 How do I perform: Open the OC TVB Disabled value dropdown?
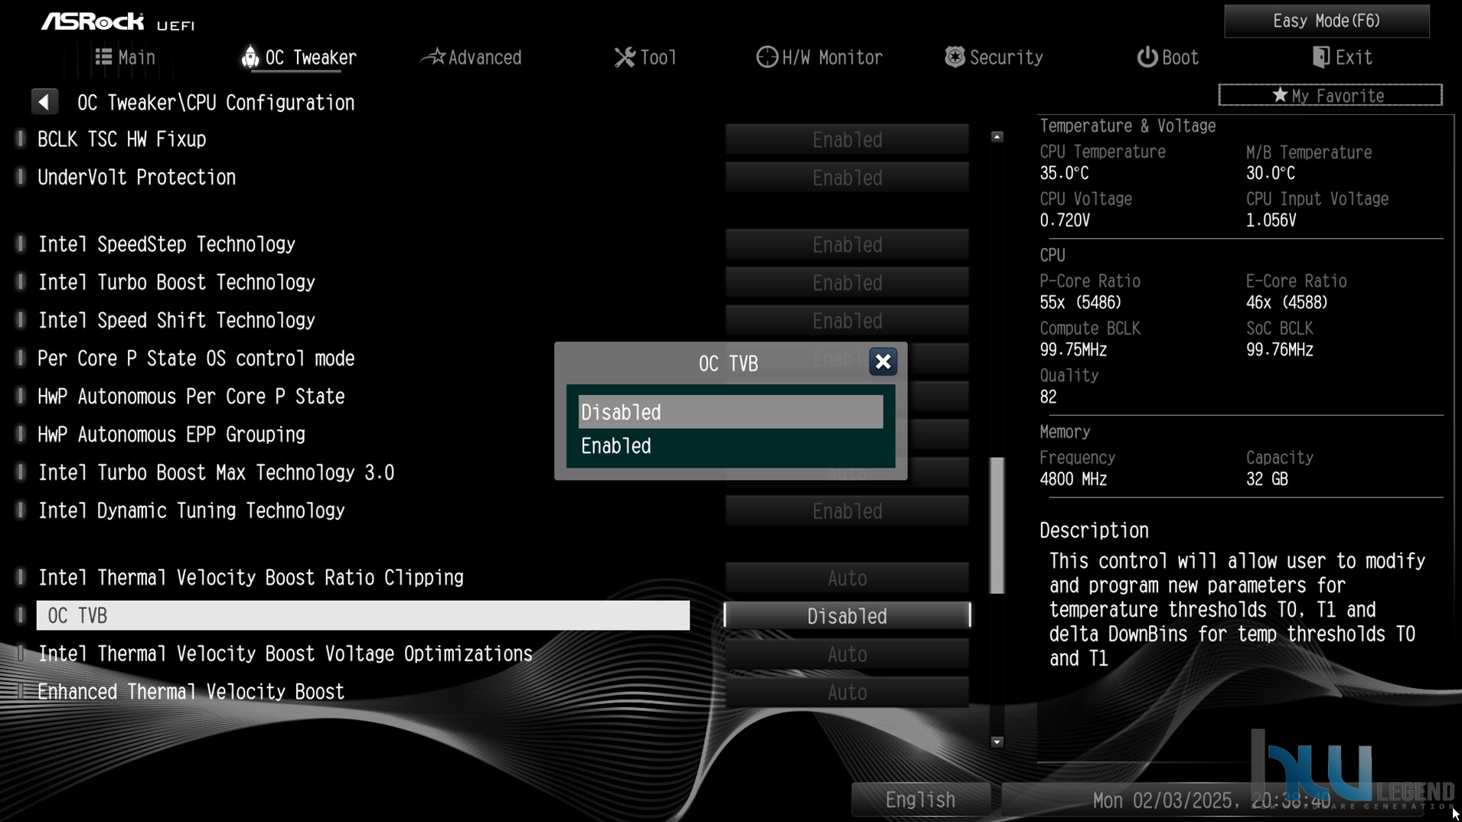(847, 616)
